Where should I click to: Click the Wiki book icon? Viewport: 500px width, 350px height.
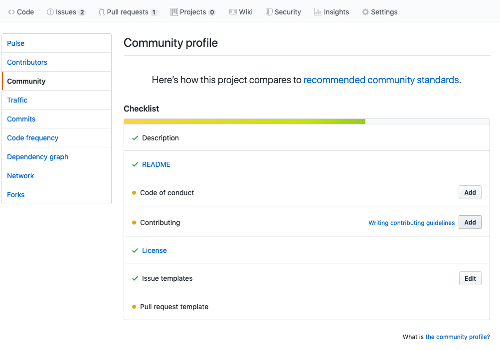[233, 12]
